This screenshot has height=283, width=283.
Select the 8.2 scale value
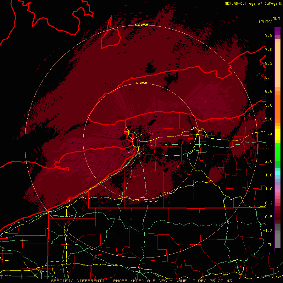(269, 63)
